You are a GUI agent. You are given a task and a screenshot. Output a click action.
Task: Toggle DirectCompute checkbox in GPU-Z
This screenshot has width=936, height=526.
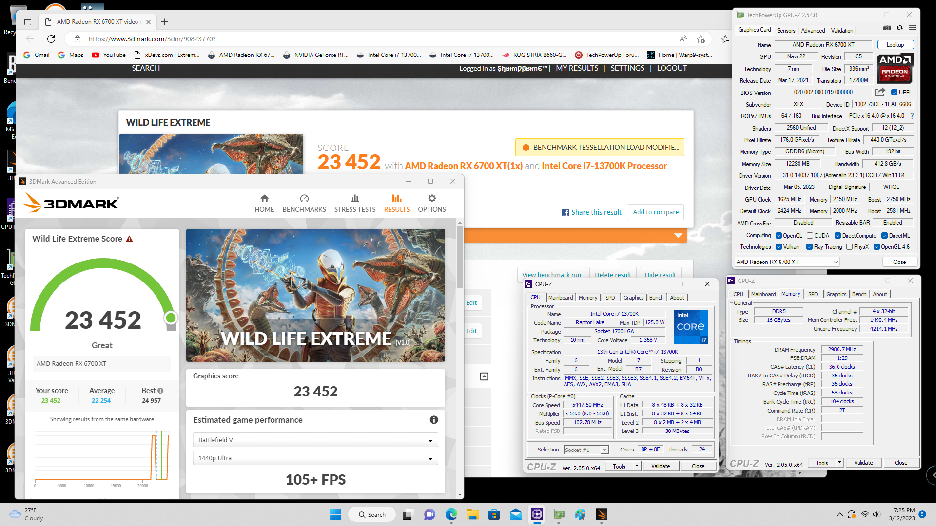[838, 236]
